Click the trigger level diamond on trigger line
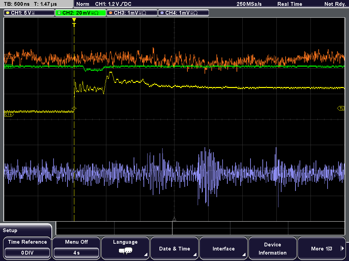Viewport: 349px width, 261px height. (x=74, y=108)
